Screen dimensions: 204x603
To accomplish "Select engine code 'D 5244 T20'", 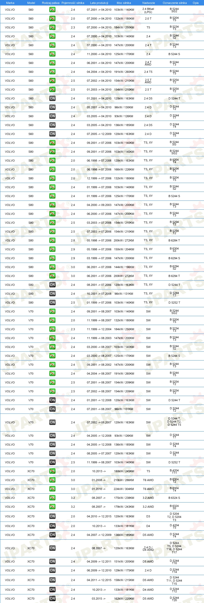I will point(174,599).
